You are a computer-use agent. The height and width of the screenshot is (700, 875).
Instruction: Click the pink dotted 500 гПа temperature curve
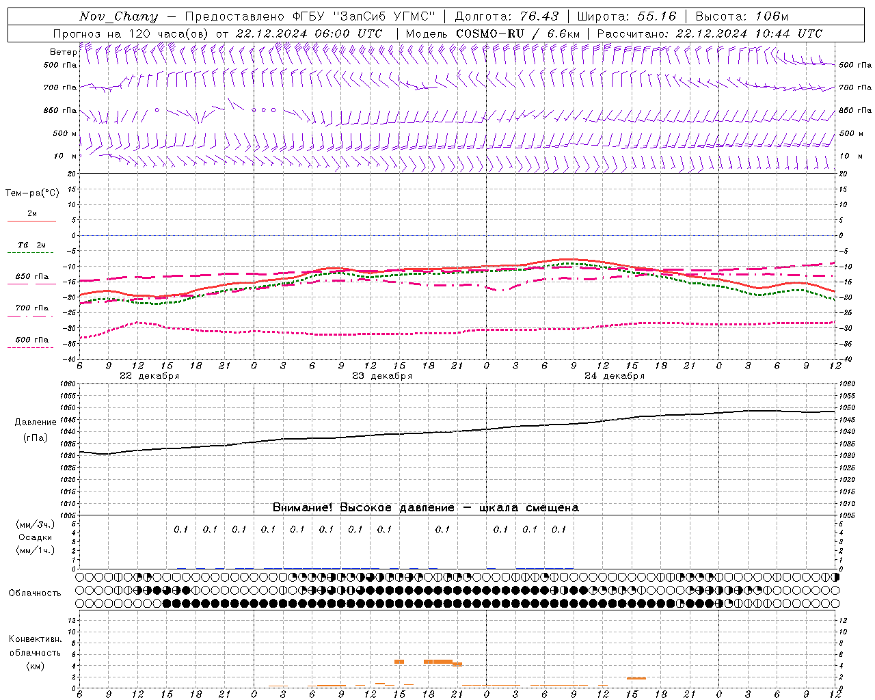457,332
